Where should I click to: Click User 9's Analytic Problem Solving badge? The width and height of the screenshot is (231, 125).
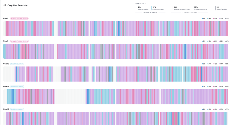[19, 41]
